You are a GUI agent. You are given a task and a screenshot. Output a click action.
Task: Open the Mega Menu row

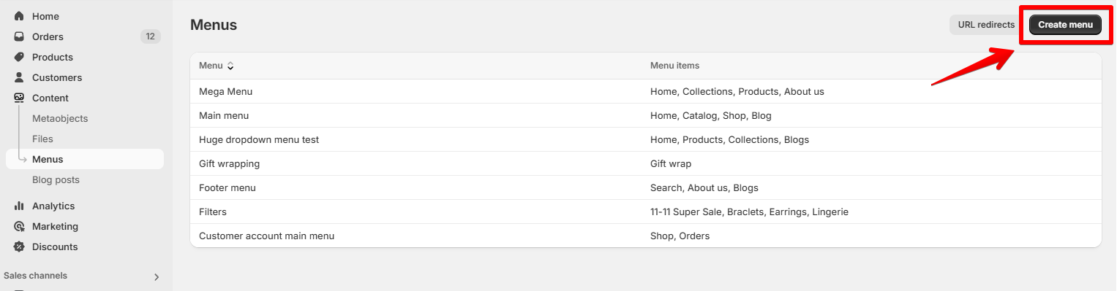[645, 91]
